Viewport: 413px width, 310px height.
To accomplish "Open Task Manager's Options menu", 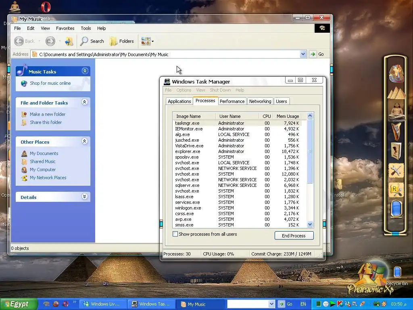I will pyautogui.click(x=184, y=90).
